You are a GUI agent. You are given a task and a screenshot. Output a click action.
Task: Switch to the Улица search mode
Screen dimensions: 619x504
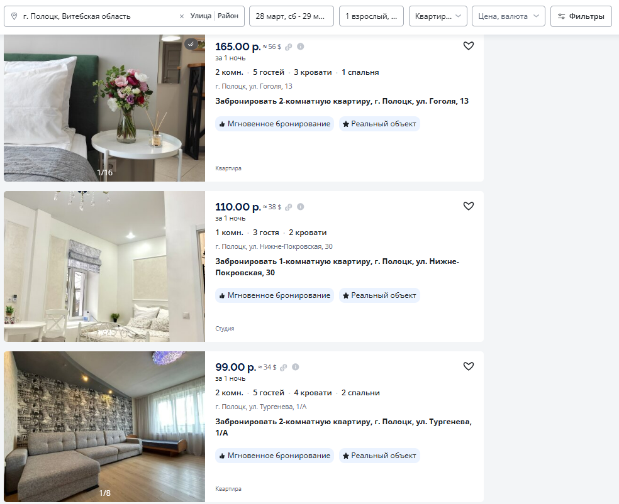pos(201,16)
